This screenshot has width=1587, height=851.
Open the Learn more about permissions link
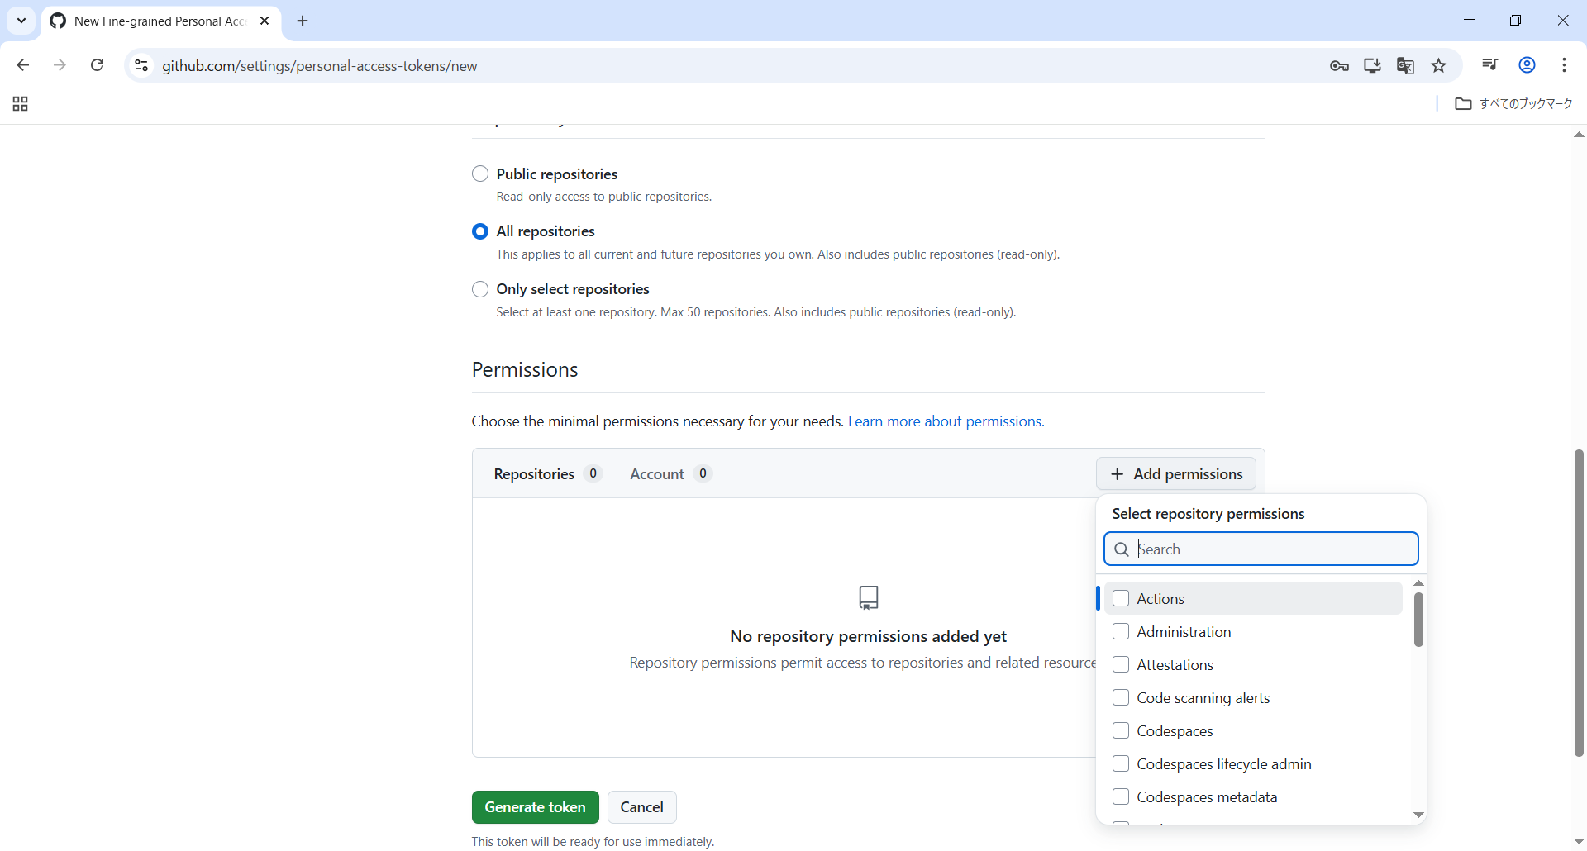(x=946, y=421)
